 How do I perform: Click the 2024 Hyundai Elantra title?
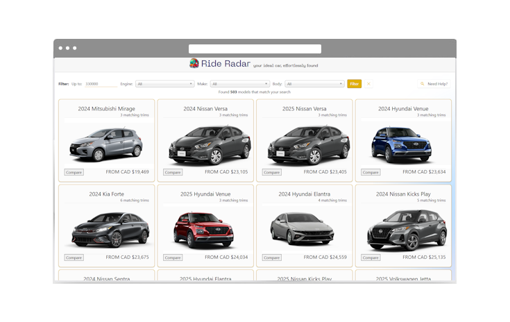coord(304,194)
